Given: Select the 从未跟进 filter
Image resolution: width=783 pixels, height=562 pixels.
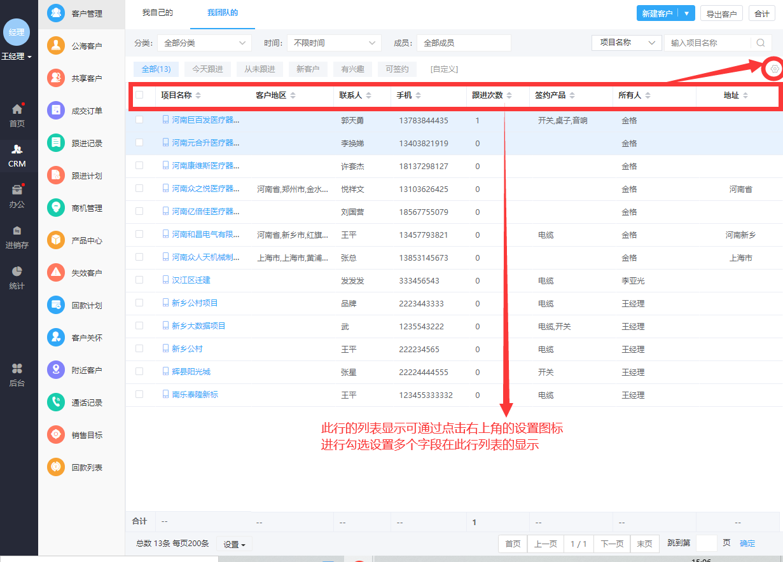Looking at the screenshot, I should tap(260, 69).
